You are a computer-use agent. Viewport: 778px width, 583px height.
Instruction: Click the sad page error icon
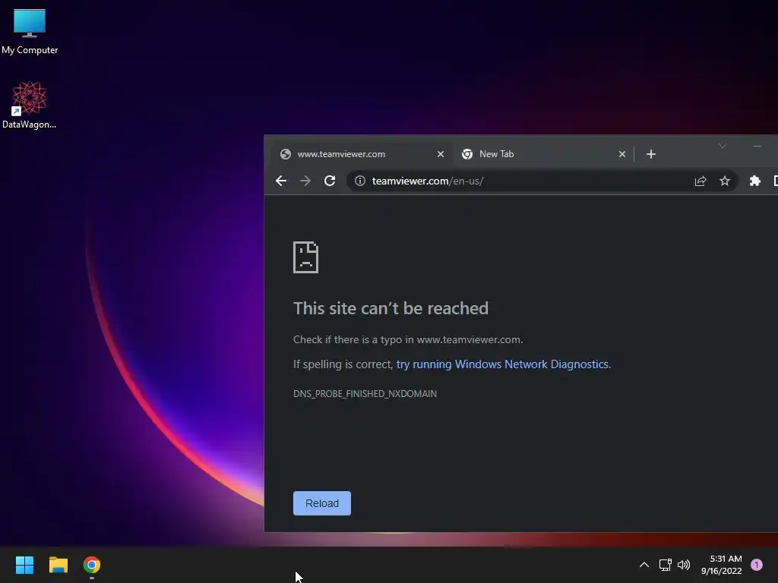coord(305,257)
